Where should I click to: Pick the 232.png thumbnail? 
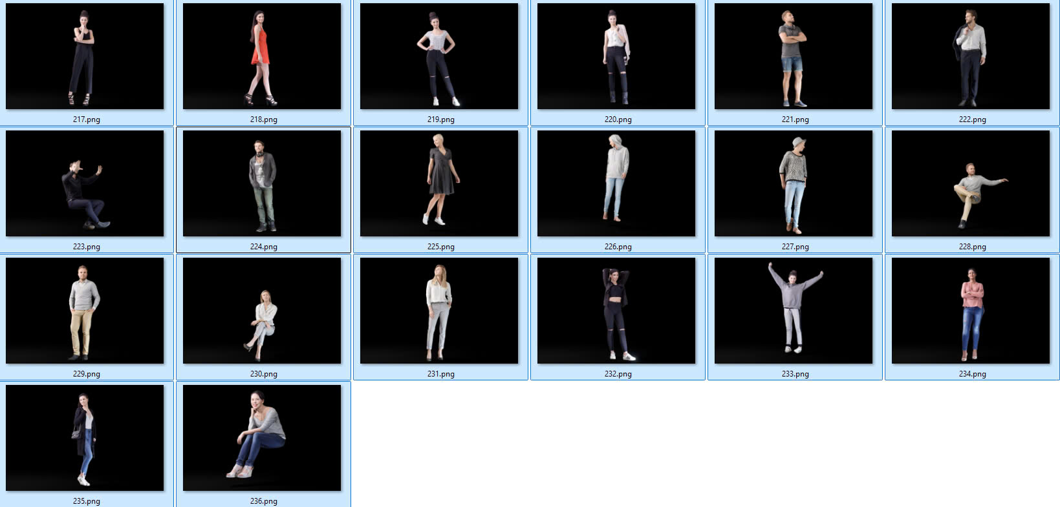click(616, 311)
